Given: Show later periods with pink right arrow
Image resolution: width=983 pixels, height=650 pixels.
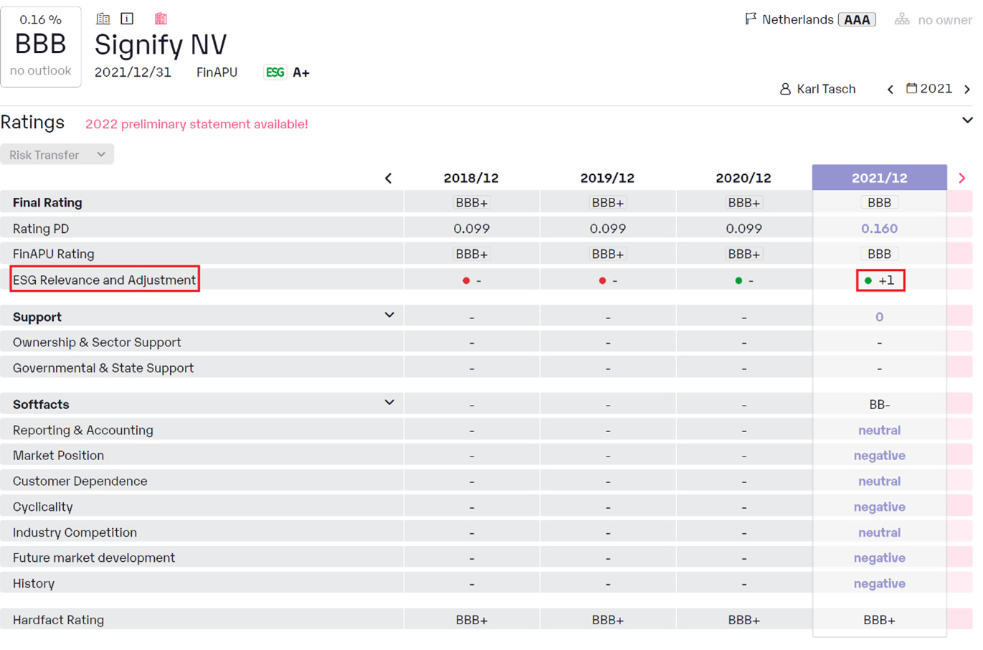Looking at the screenshot, I should coord(962,178).
